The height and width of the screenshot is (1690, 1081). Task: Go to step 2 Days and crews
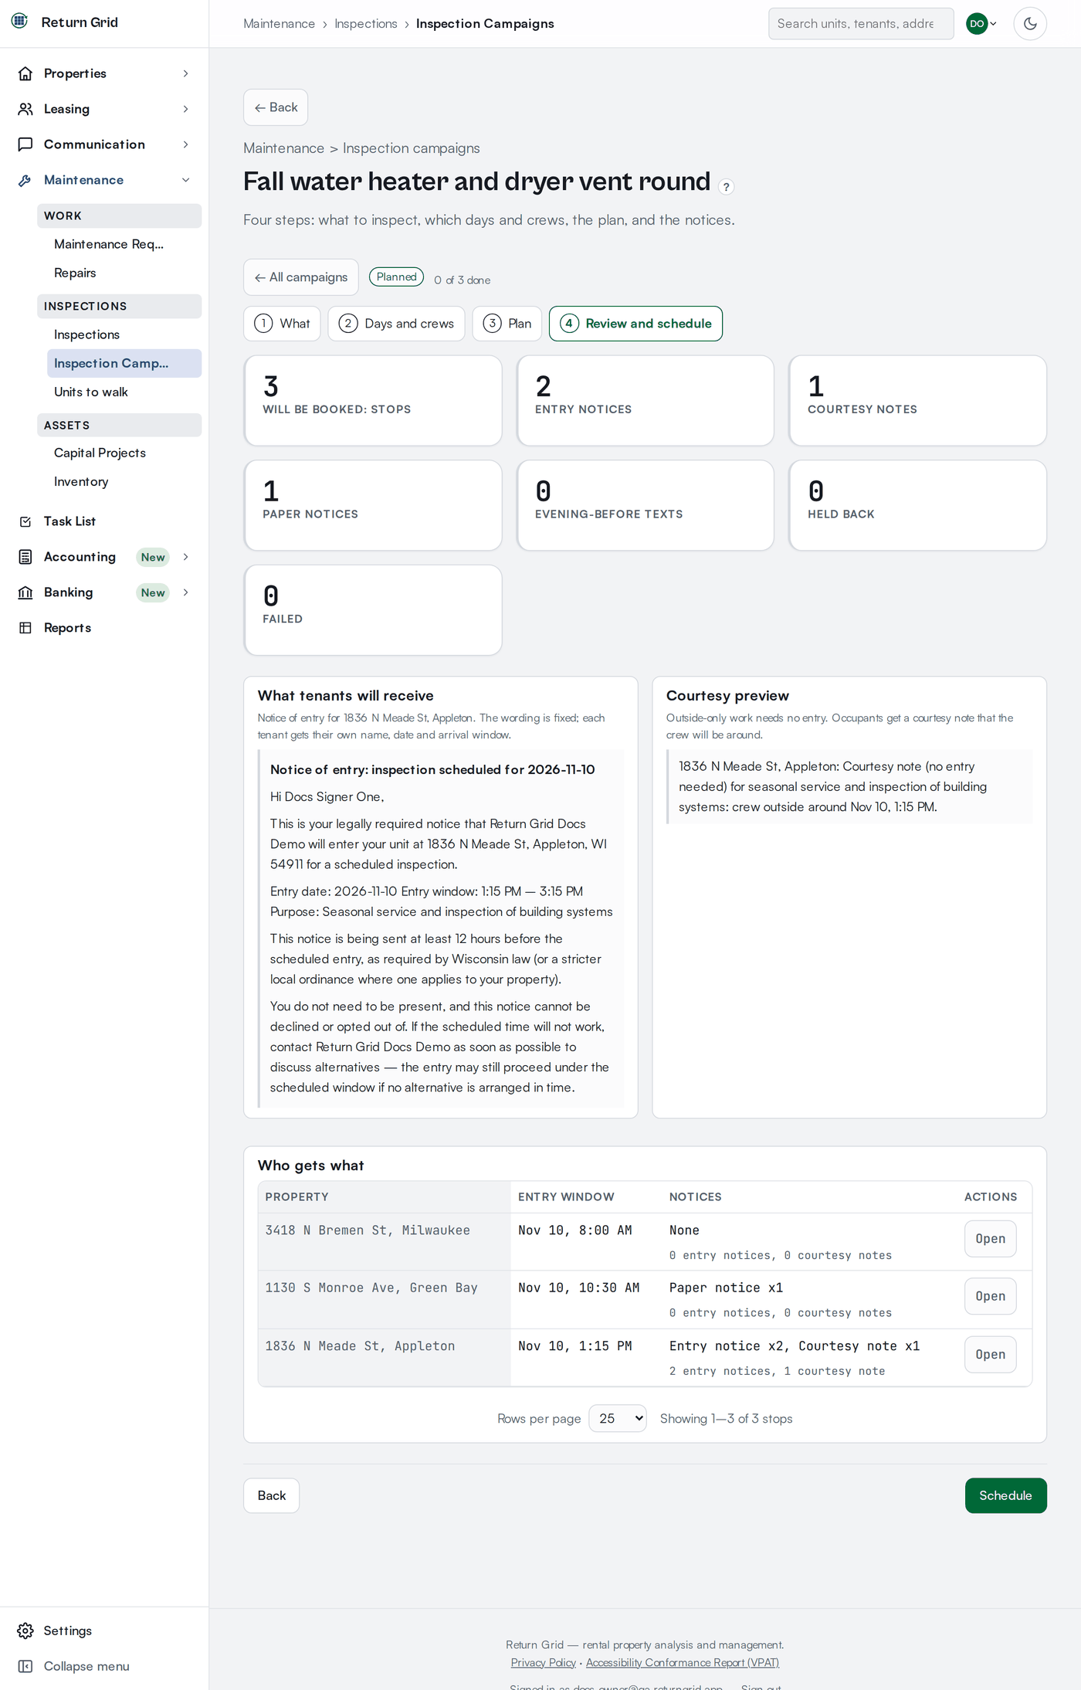396,324
